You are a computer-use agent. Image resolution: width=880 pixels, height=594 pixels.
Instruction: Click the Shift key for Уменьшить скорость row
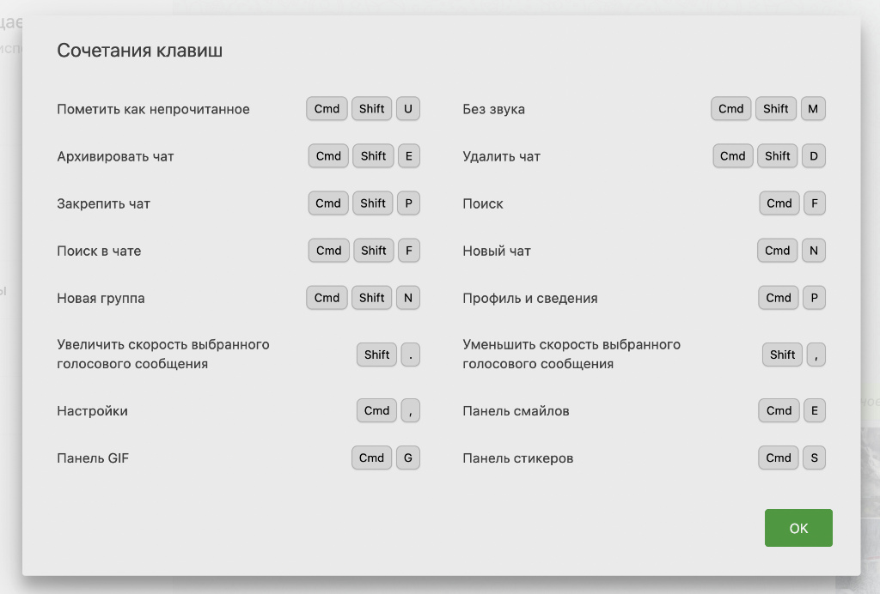click(x=782, y=355)
